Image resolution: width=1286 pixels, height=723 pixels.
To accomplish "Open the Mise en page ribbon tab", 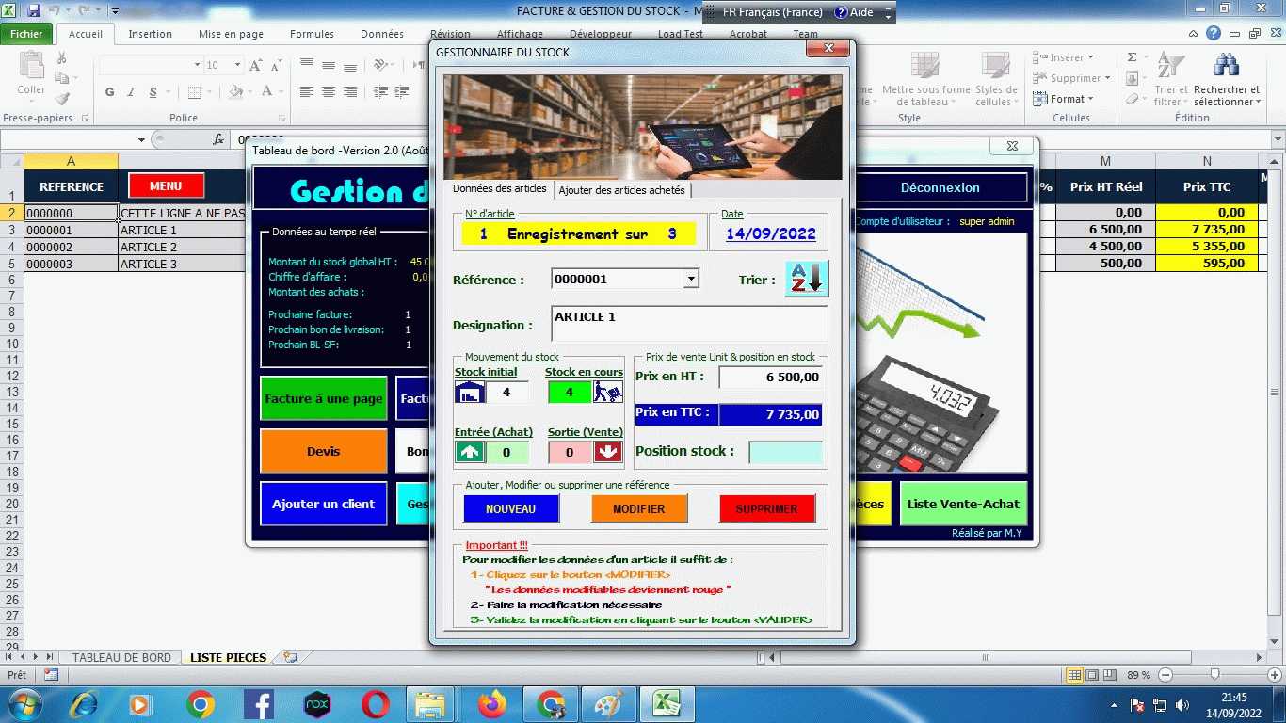I will point(231,34).
